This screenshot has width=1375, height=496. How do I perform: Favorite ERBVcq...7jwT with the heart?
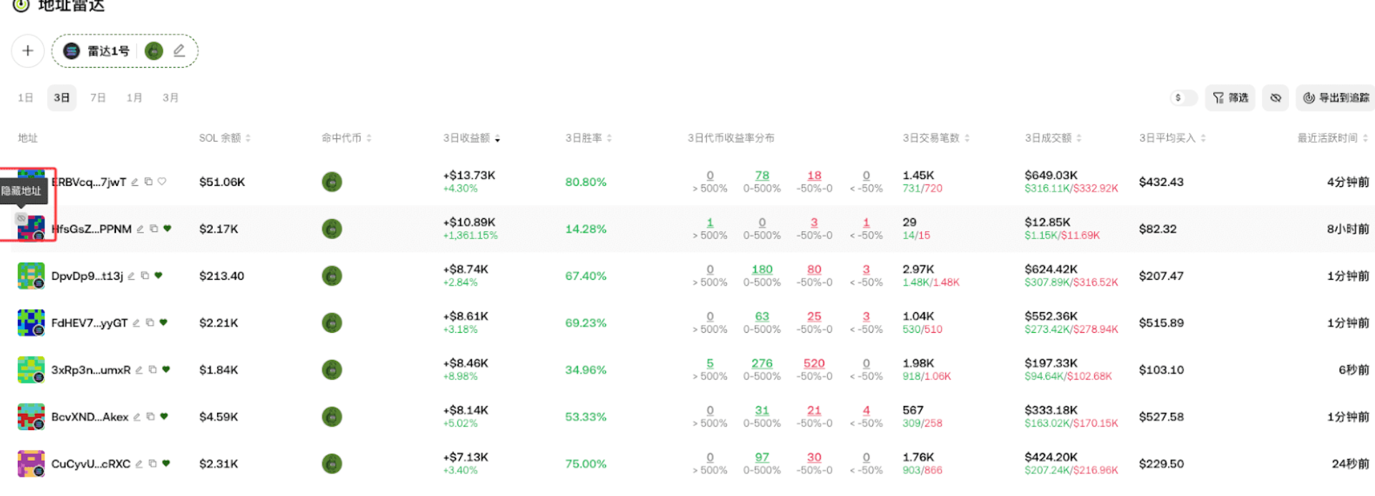point(162,182)
